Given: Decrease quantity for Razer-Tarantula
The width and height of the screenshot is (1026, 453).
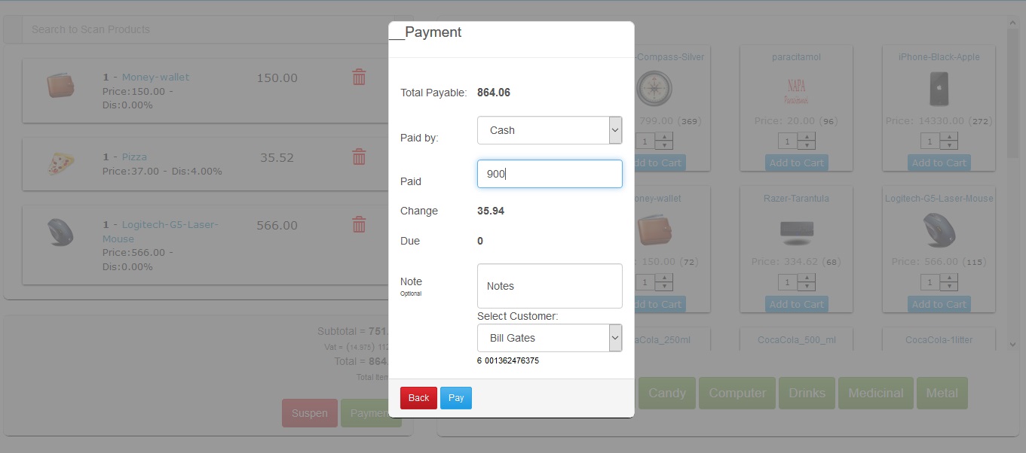Looking at the screenshot, I should 807,287.
